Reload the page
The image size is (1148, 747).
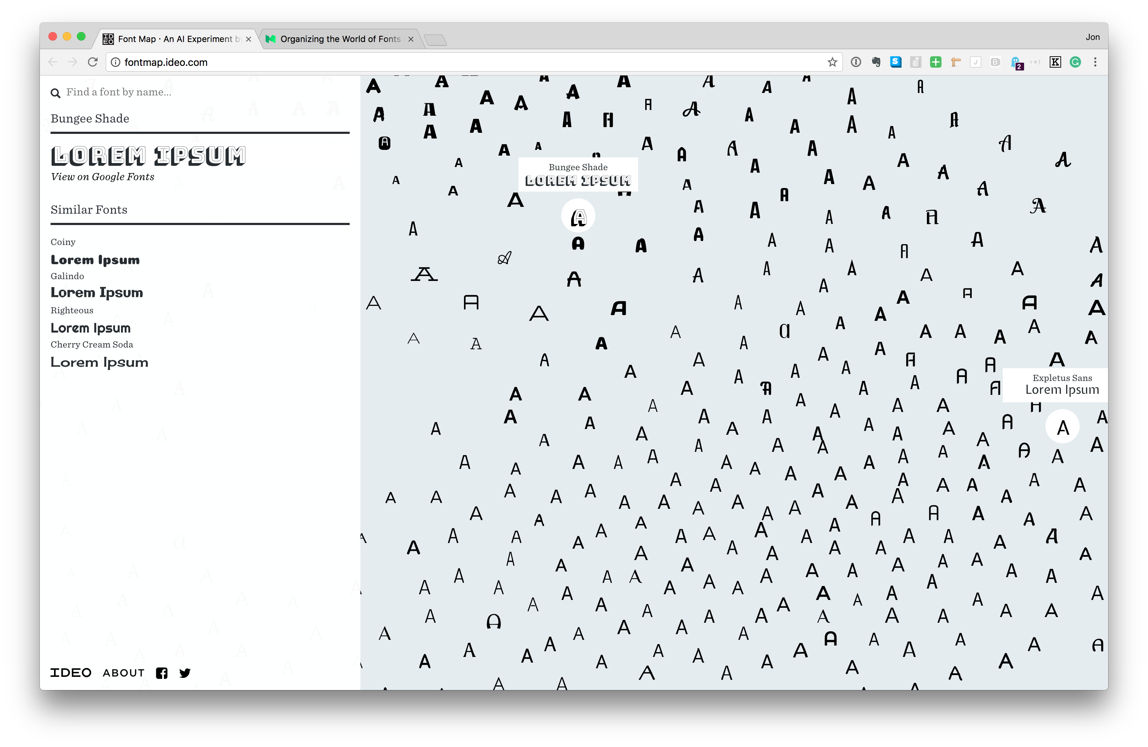93,62
